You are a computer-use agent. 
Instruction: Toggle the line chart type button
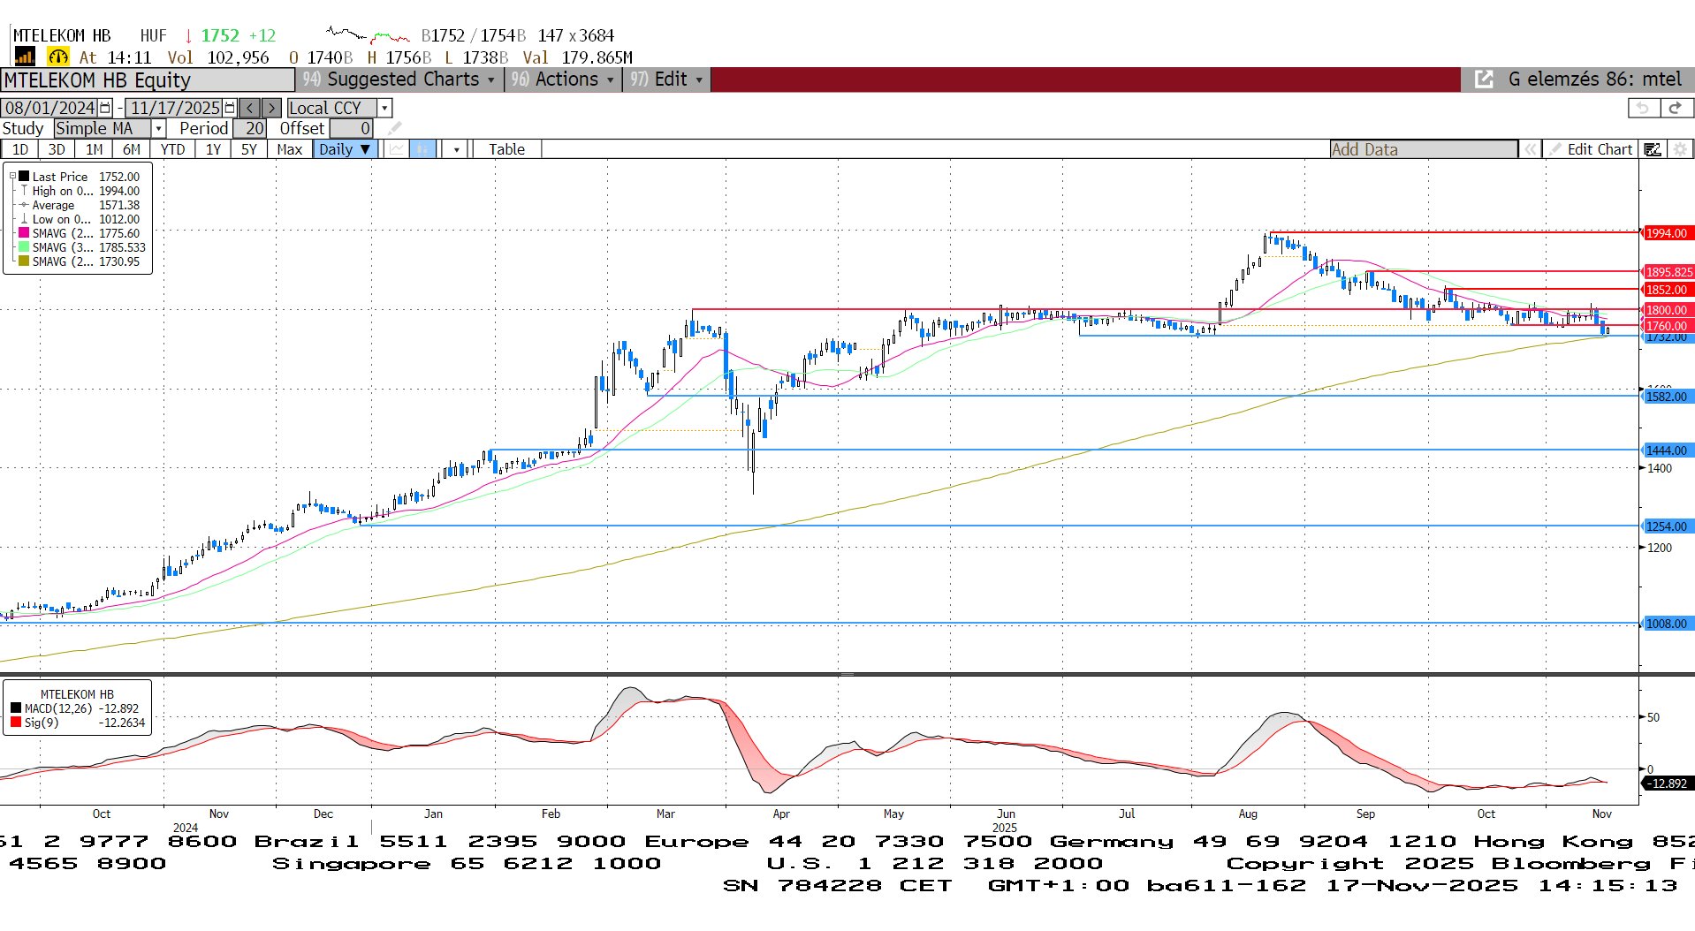tap(397, 149)
